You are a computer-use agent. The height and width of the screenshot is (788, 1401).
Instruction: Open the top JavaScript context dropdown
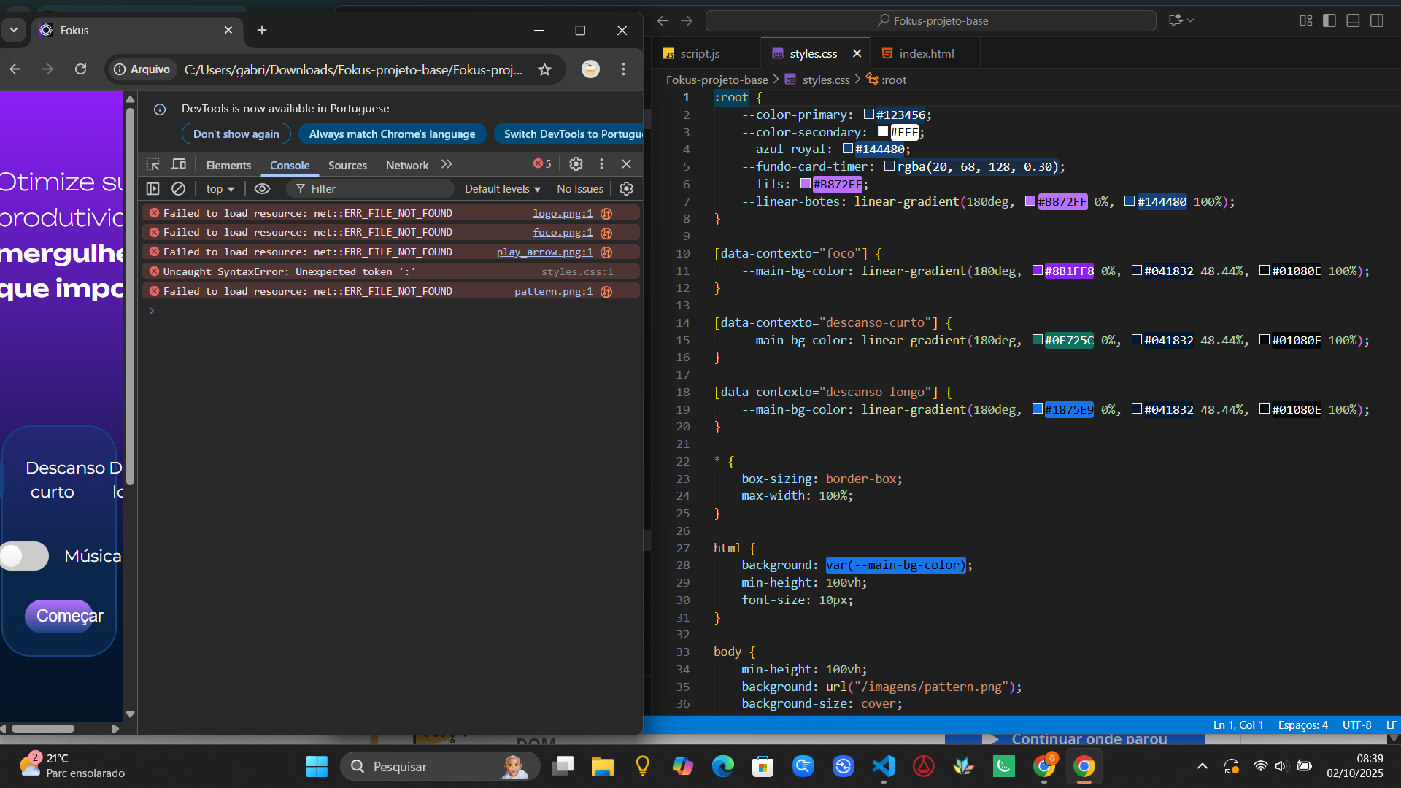coord(220,189)
